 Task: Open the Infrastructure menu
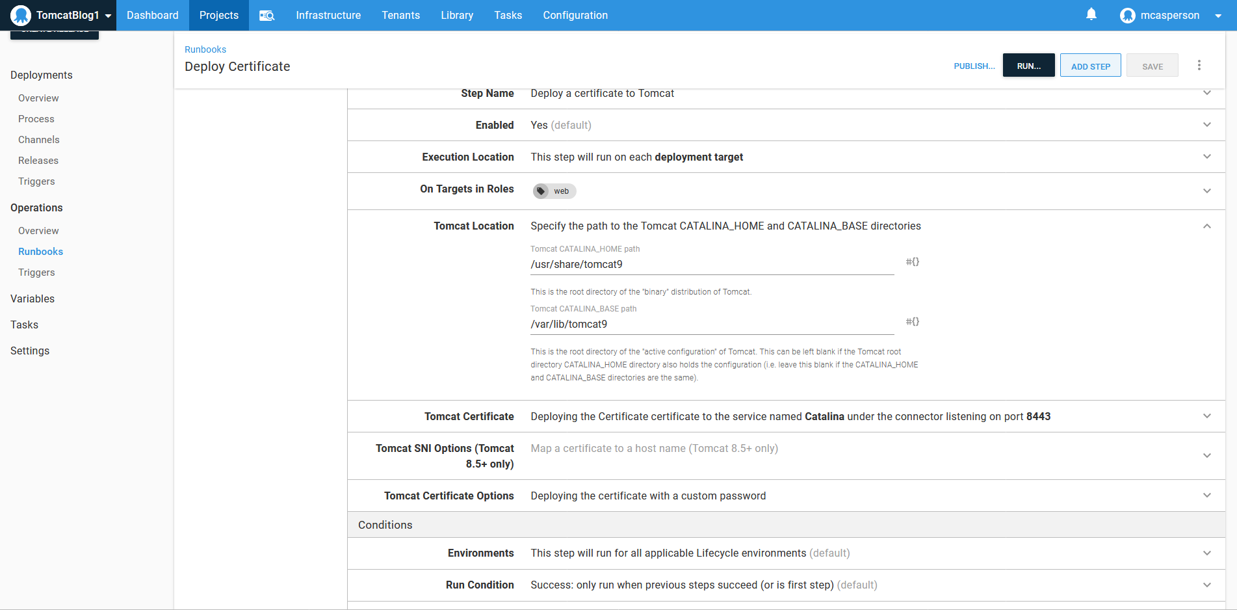328,16
